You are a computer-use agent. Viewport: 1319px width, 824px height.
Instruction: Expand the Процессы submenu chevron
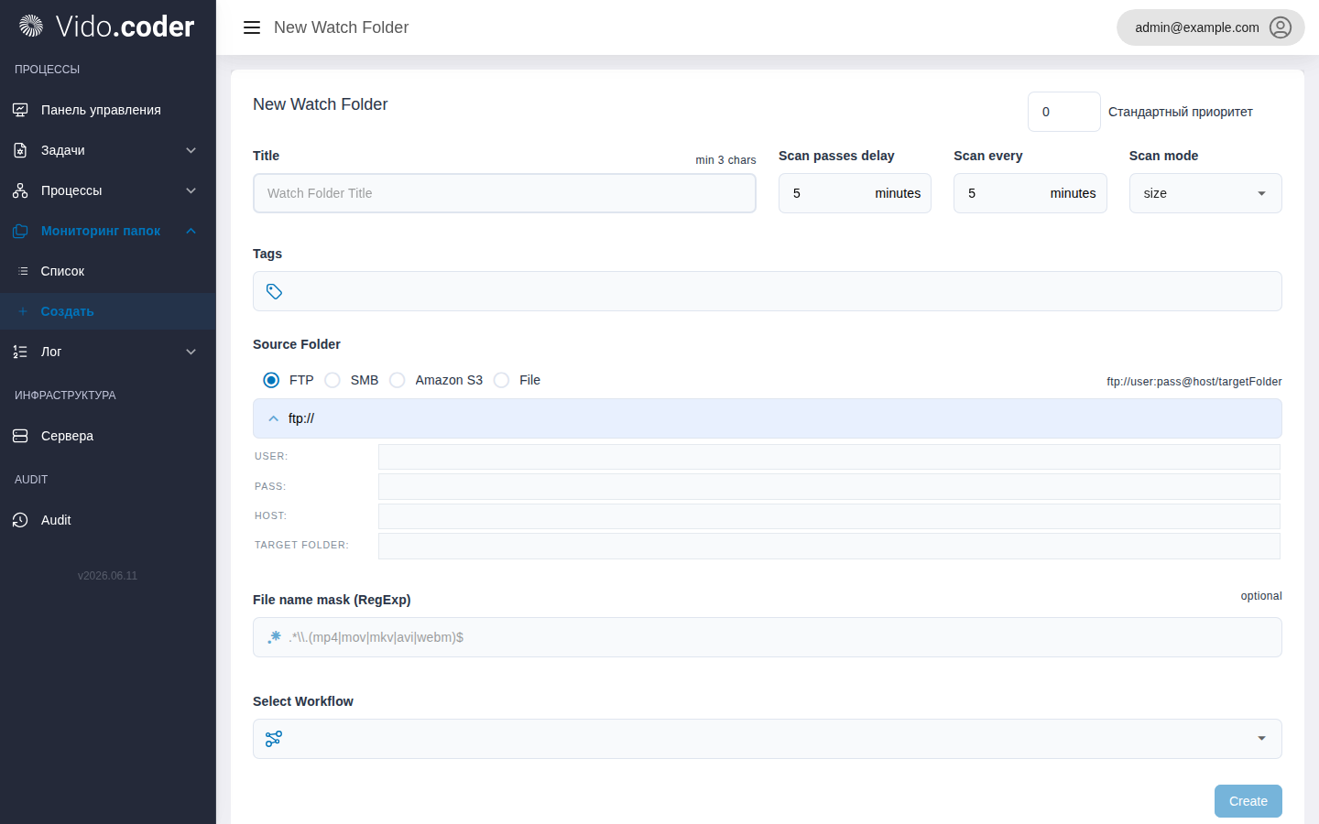191,190
